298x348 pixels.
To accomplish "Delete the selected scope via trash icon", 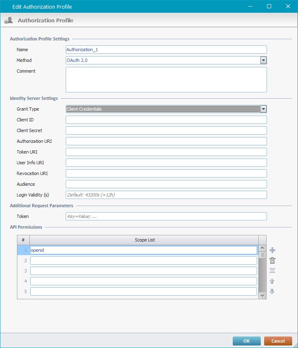I will click(x=272, y=260).
